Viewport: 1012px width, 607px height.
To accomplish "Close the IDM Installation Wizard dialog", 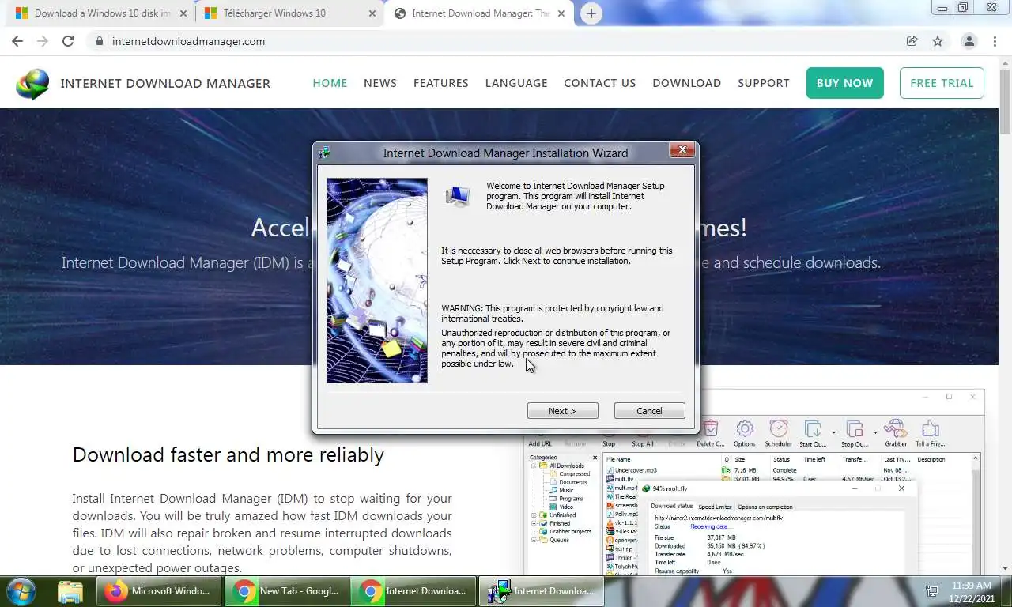I will click(x=682, y=150).
